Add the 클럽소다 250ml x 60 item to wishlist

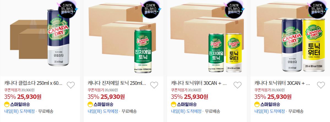pos(71,85)
